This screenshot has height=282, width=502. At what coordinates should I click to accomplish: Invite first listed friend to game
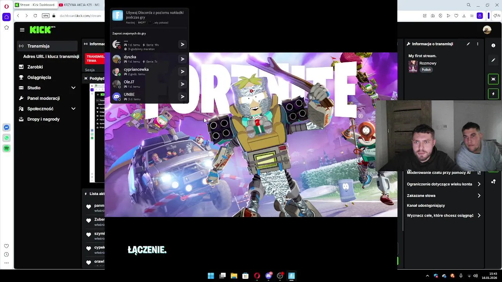182,45
